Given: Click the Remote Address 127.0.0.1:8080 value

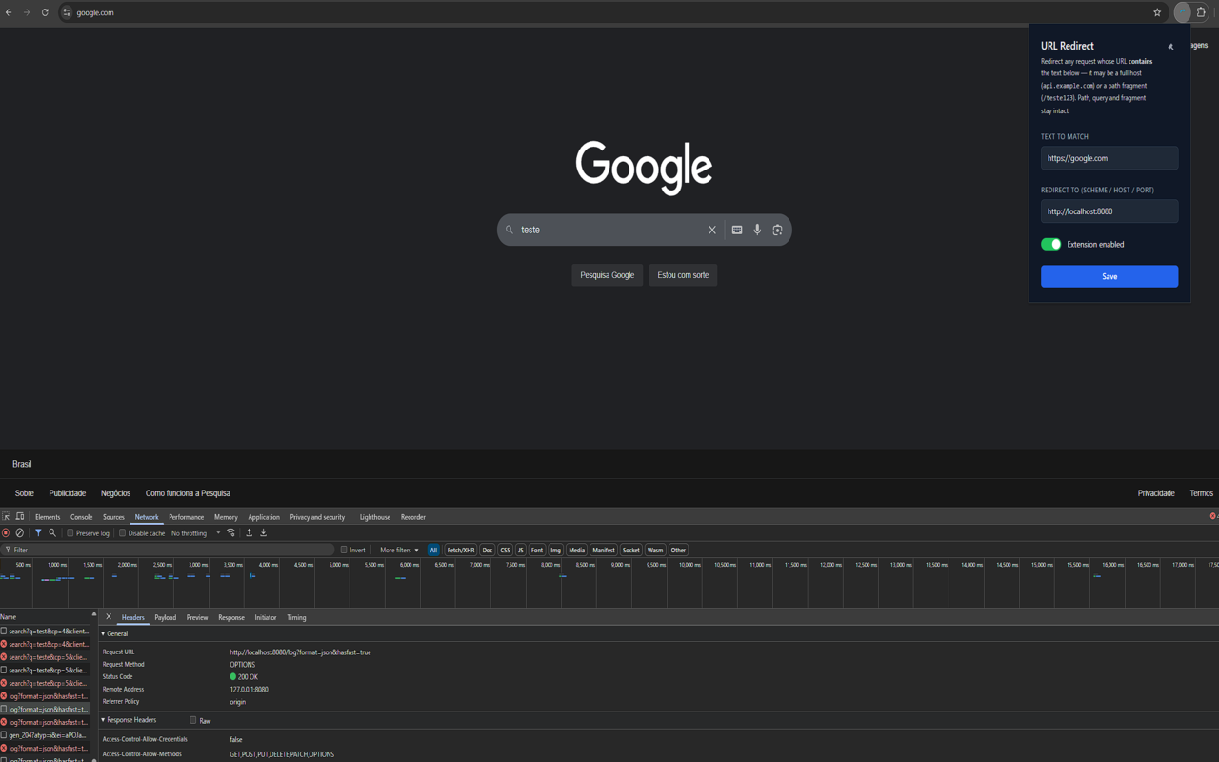Looking at the screenshot, I should click(249, 690).
